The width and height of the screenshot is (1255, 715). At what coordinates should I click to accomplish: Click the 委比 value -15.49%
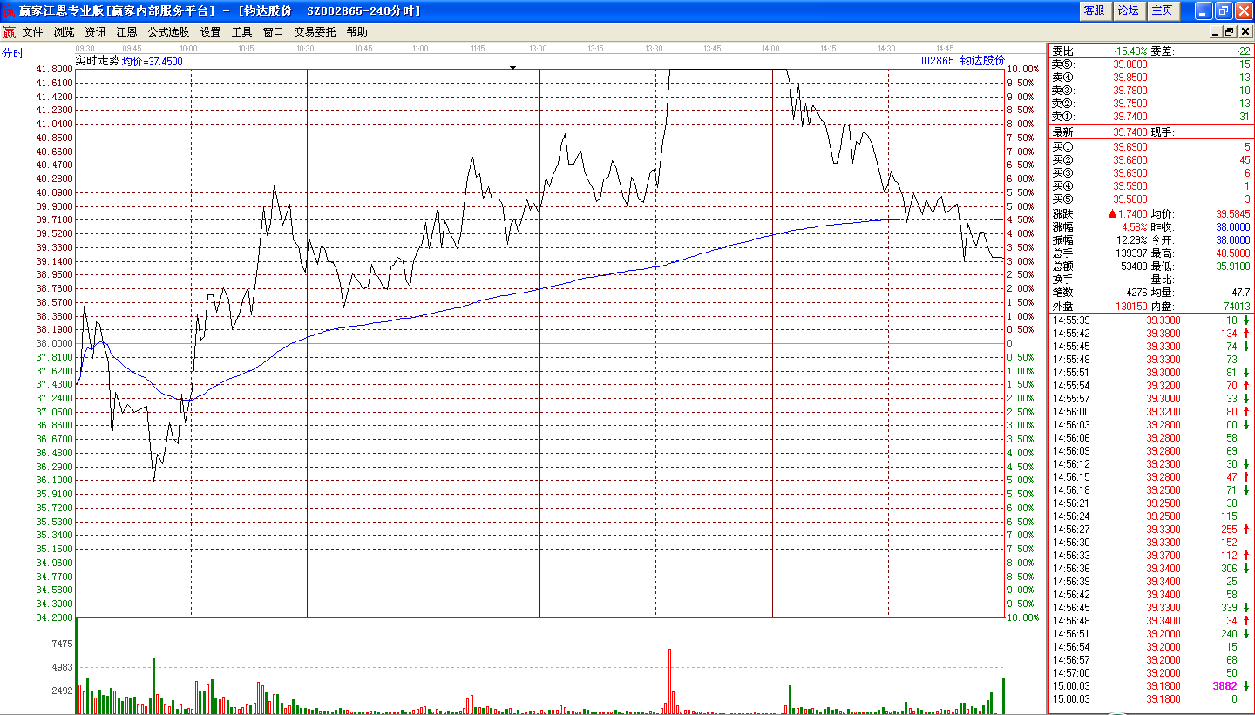[x=1130, y=51]
